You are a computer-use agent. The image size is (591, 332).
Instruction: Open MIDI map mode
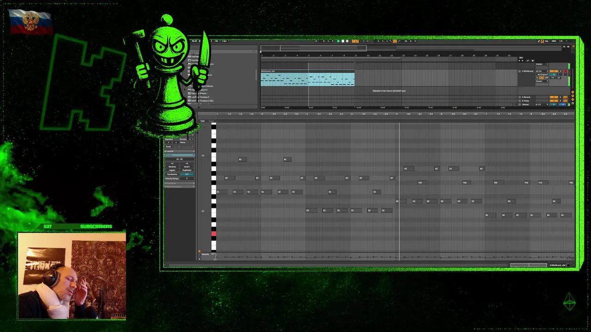554,41
